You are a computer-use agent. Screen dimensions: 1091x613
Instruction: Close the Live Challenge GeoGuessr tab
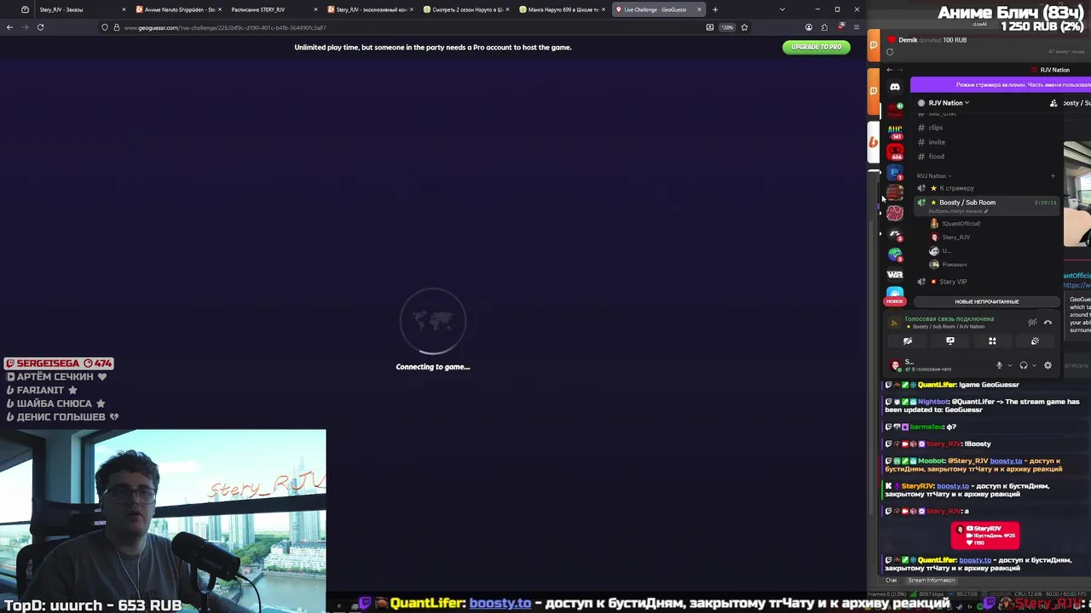pos(699,9)
